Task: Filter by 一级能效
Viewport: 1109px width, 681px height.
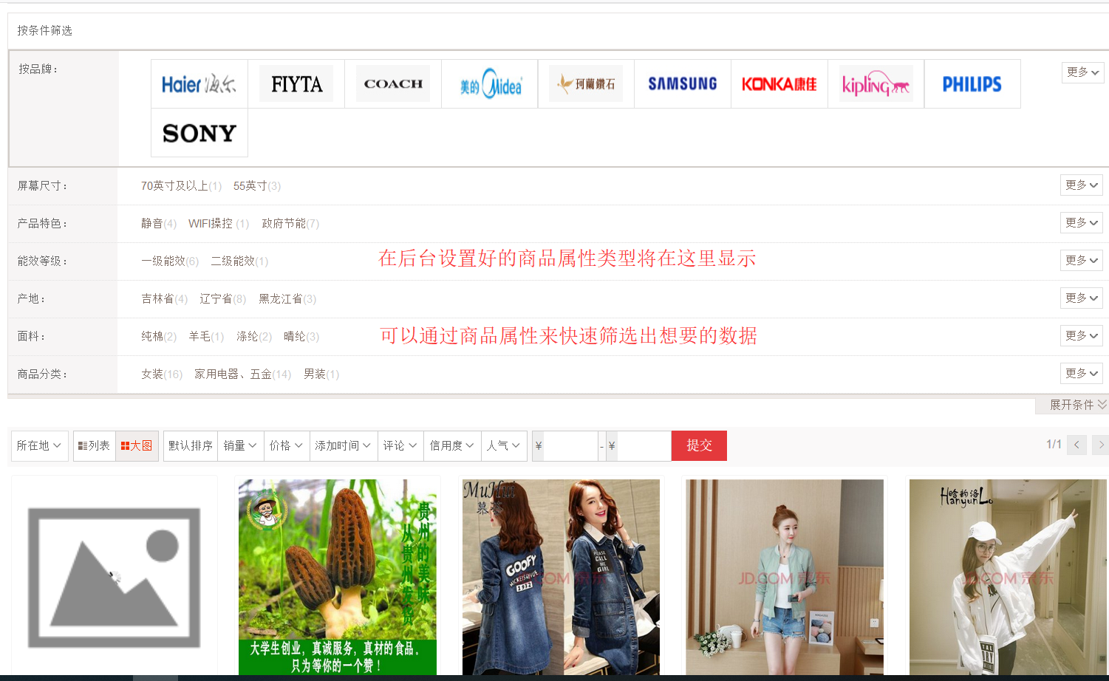Action: (x=170, y=261)
